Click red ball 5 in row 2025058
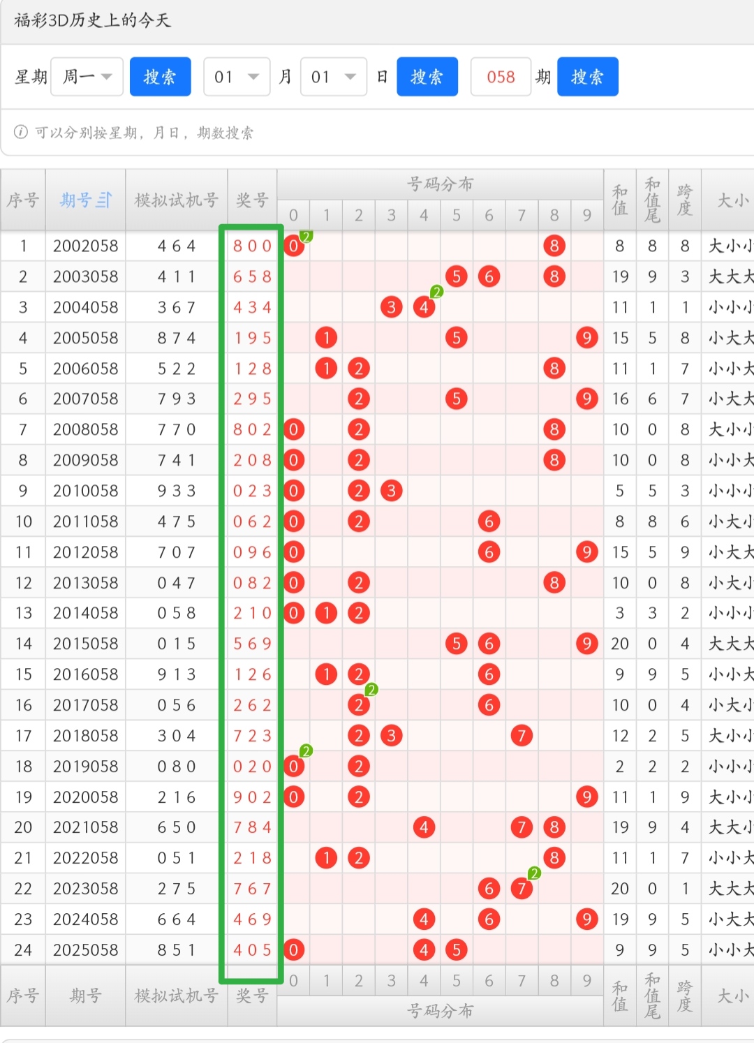Screen dimensions: 754x1043 [x=456, y=949]
